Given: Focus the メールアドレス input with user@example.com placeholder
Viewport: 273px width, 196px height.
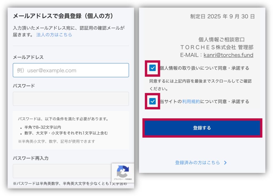Looking at the screenshot, I should (x=71, y=70).
